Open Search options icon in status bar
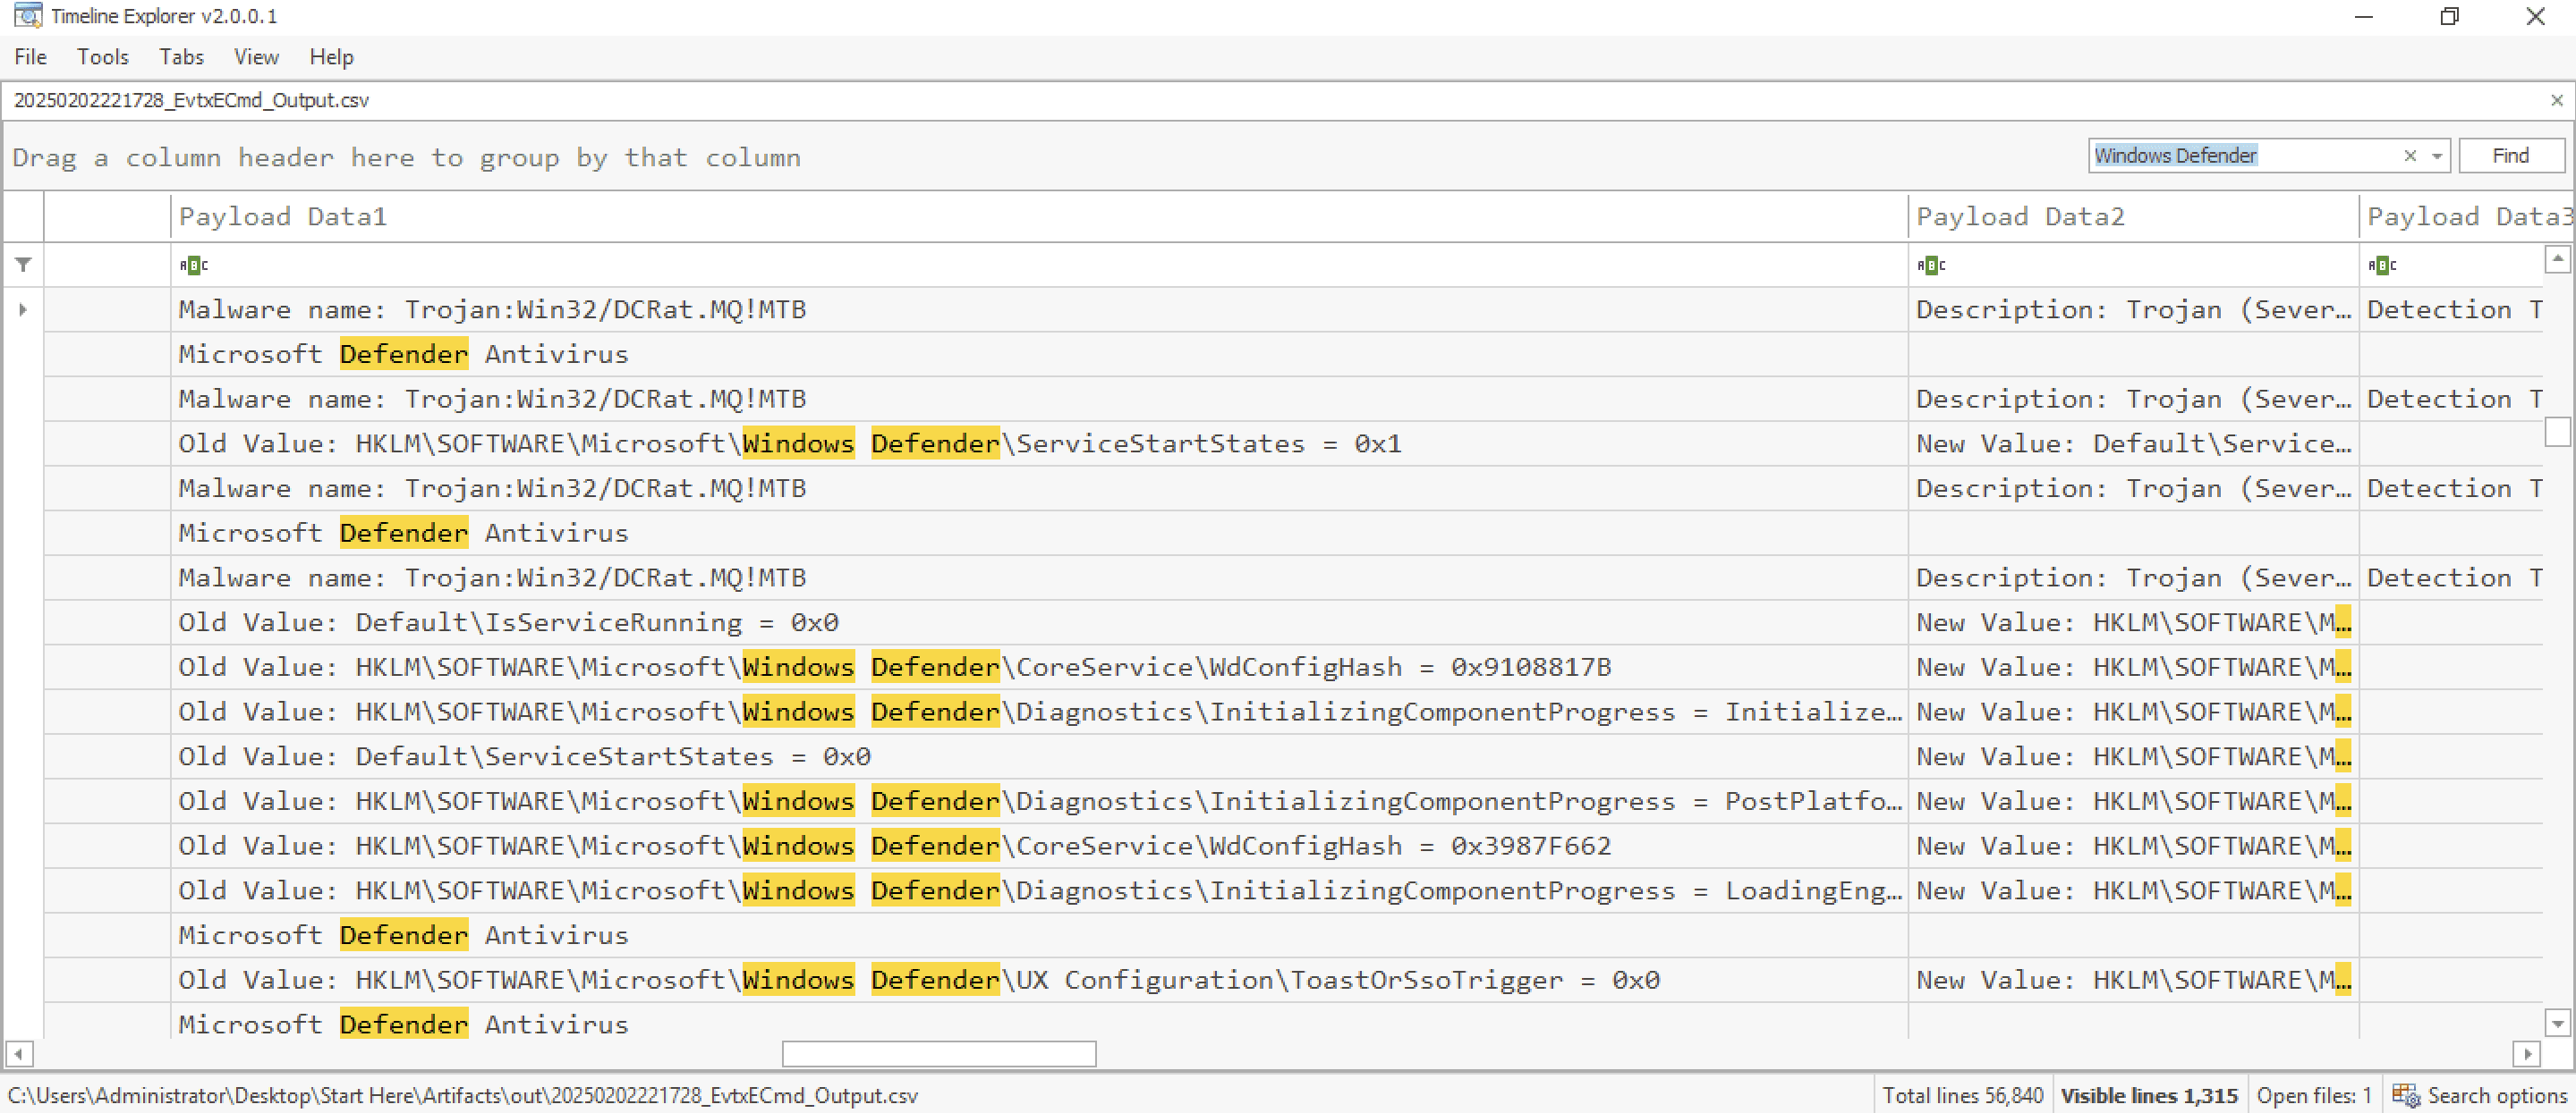This screenshot has width=2576, height=1113. [x=2405, y=1095]
